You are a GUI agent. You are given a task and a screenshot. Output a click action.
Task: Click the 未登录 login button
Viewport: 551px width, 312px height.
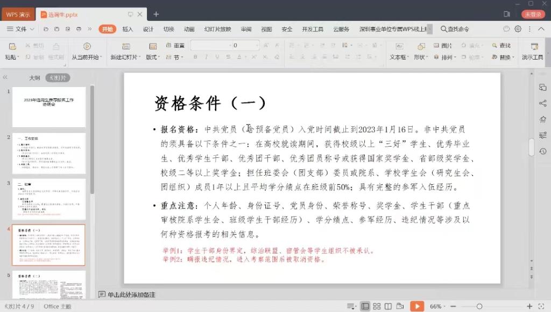coord(533,14)
